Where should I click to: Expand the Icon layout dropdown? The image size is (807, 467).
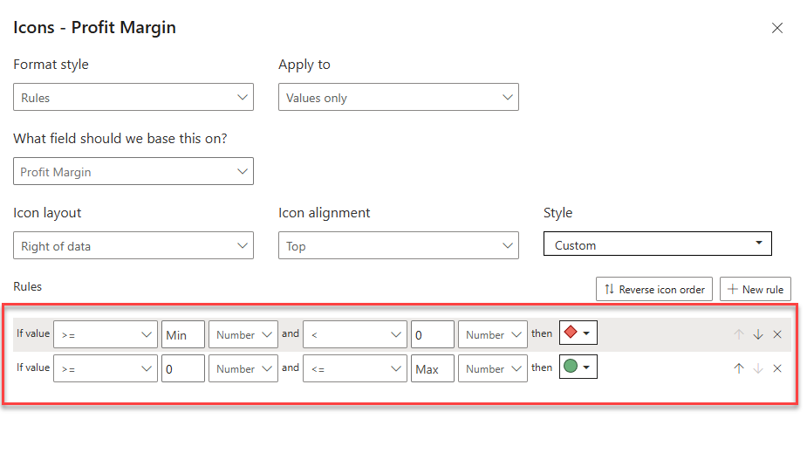(133, 246)
